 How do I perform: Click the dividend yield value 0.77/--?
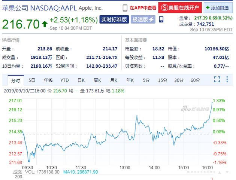tap(221, 66)
